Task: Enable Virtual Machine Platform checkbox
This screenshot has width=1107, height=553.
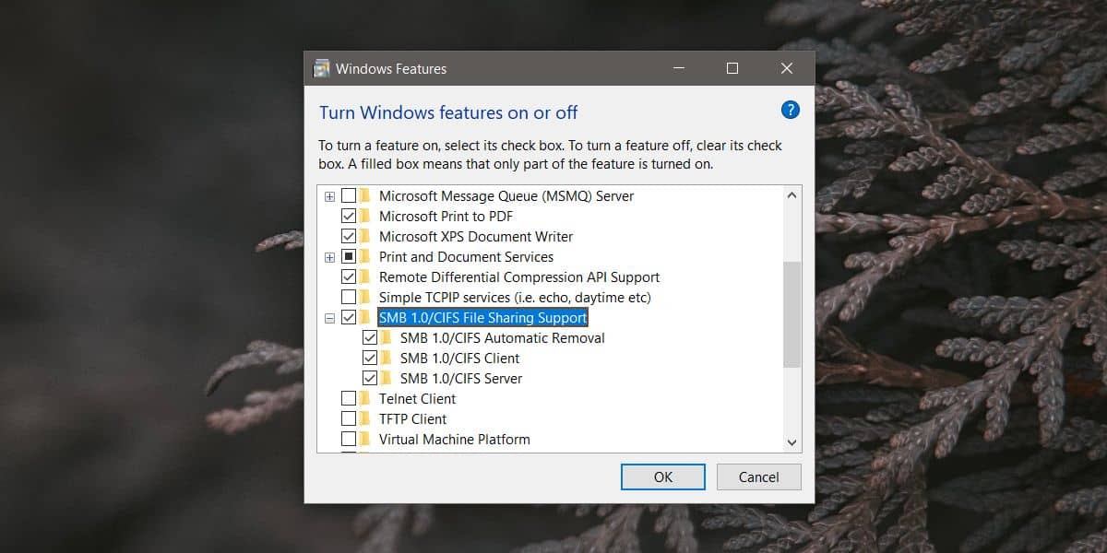Action: tap(349, 439)
